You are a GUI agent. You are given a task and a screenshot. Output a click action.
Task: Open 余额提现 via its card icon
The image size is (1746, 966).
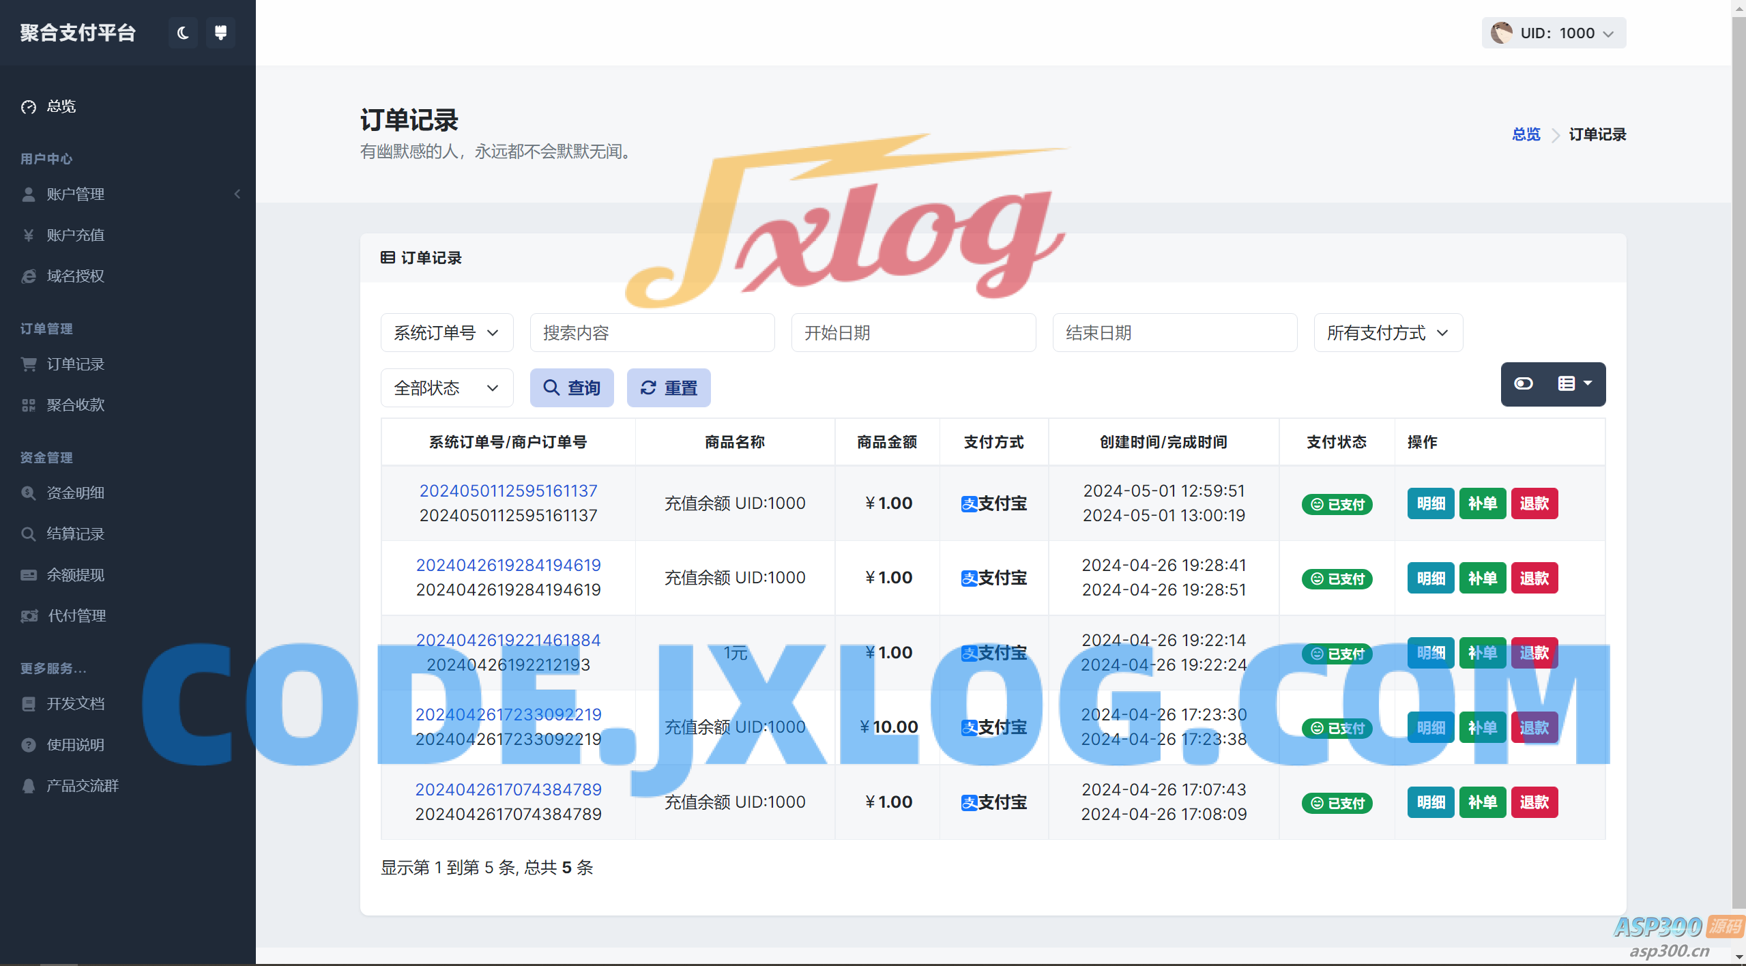(x=29, y=575)
